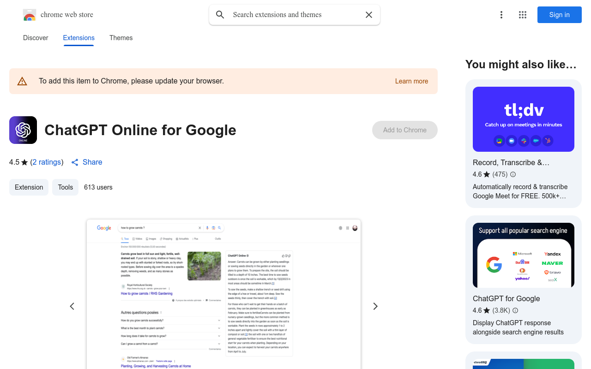591x369 pixels.
Task: Click the 613 users text
Action: pyautogui.click(x=98, y=187)
